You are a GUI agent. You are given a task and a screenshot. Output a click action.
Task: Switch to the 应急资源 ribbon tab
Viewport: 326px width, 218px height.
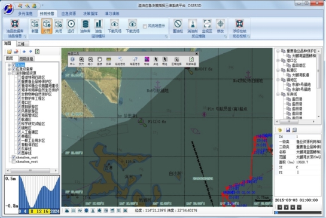click(x=68, y=14)
